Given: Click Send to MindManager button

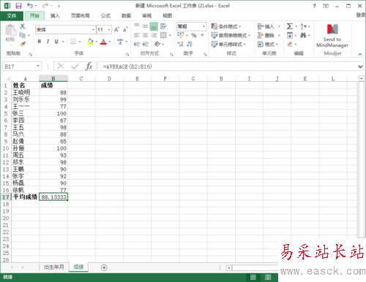Looking at the screenshot, I should (332, 36).
